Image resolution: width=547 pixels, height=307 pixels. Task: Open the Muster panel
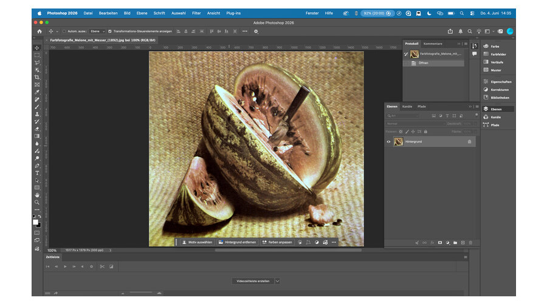492,70
